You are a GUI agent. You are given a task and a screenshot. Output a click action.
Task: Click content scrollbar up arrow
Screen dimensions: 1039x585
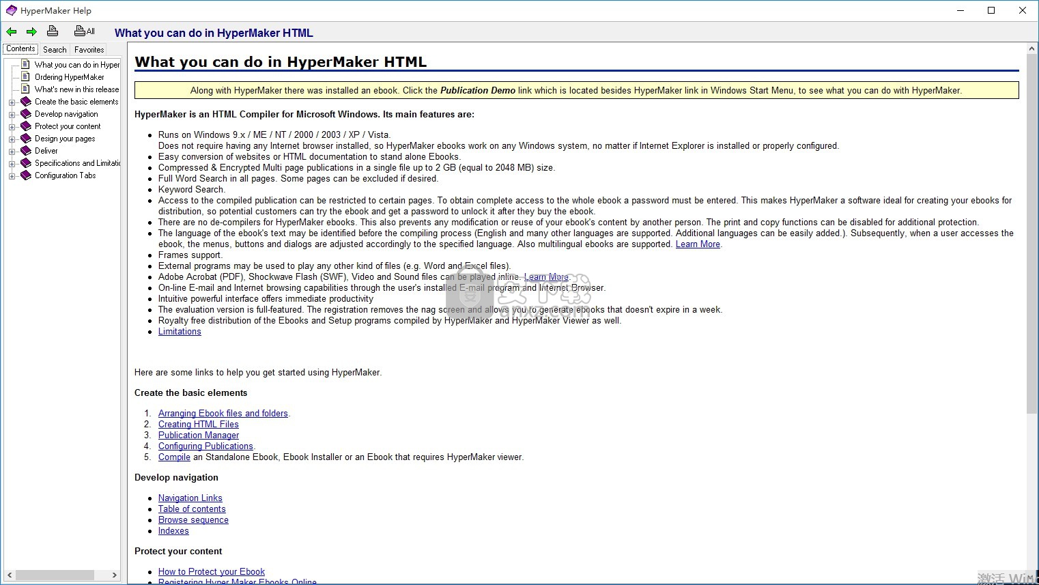1032,48
